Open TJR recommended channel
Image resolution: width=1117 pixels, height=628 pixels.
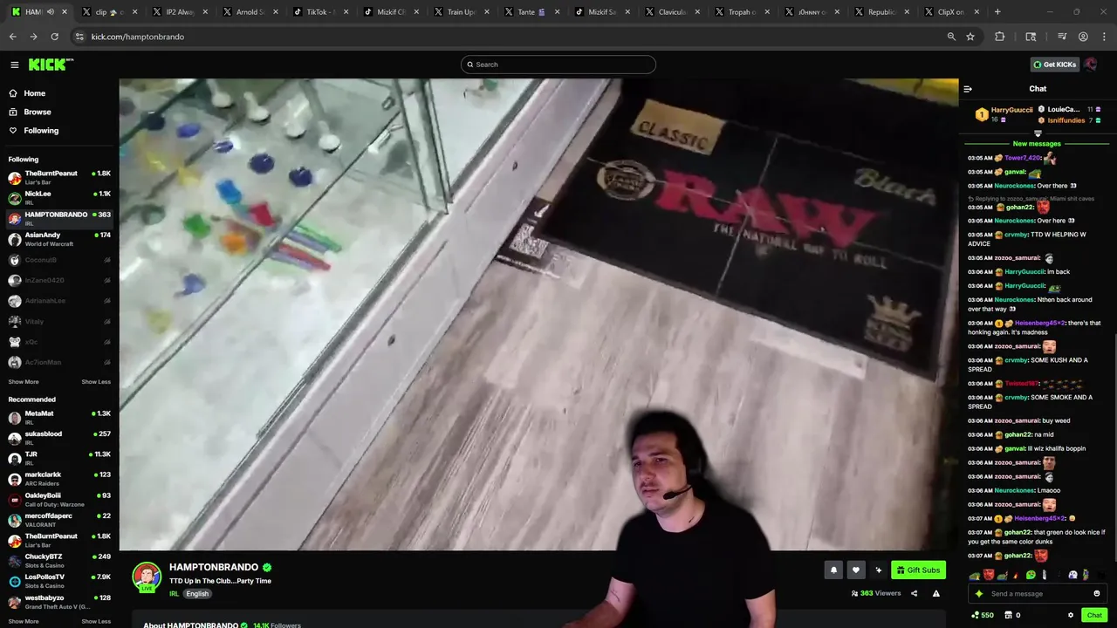(59, 458)
